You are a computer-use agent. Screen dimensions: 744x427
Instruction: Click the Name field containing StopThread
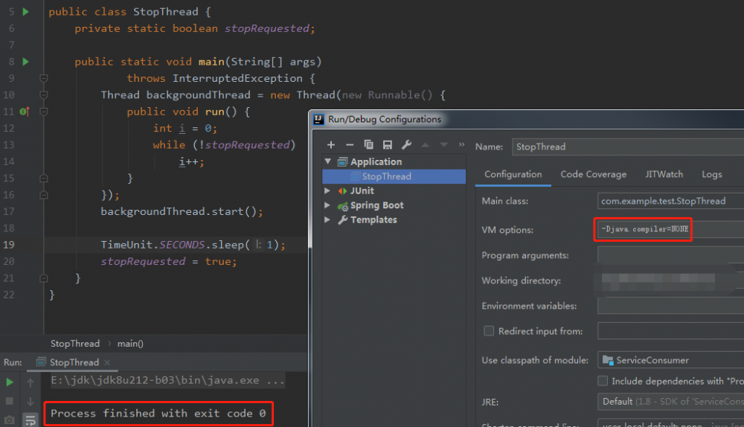point(628,147)
